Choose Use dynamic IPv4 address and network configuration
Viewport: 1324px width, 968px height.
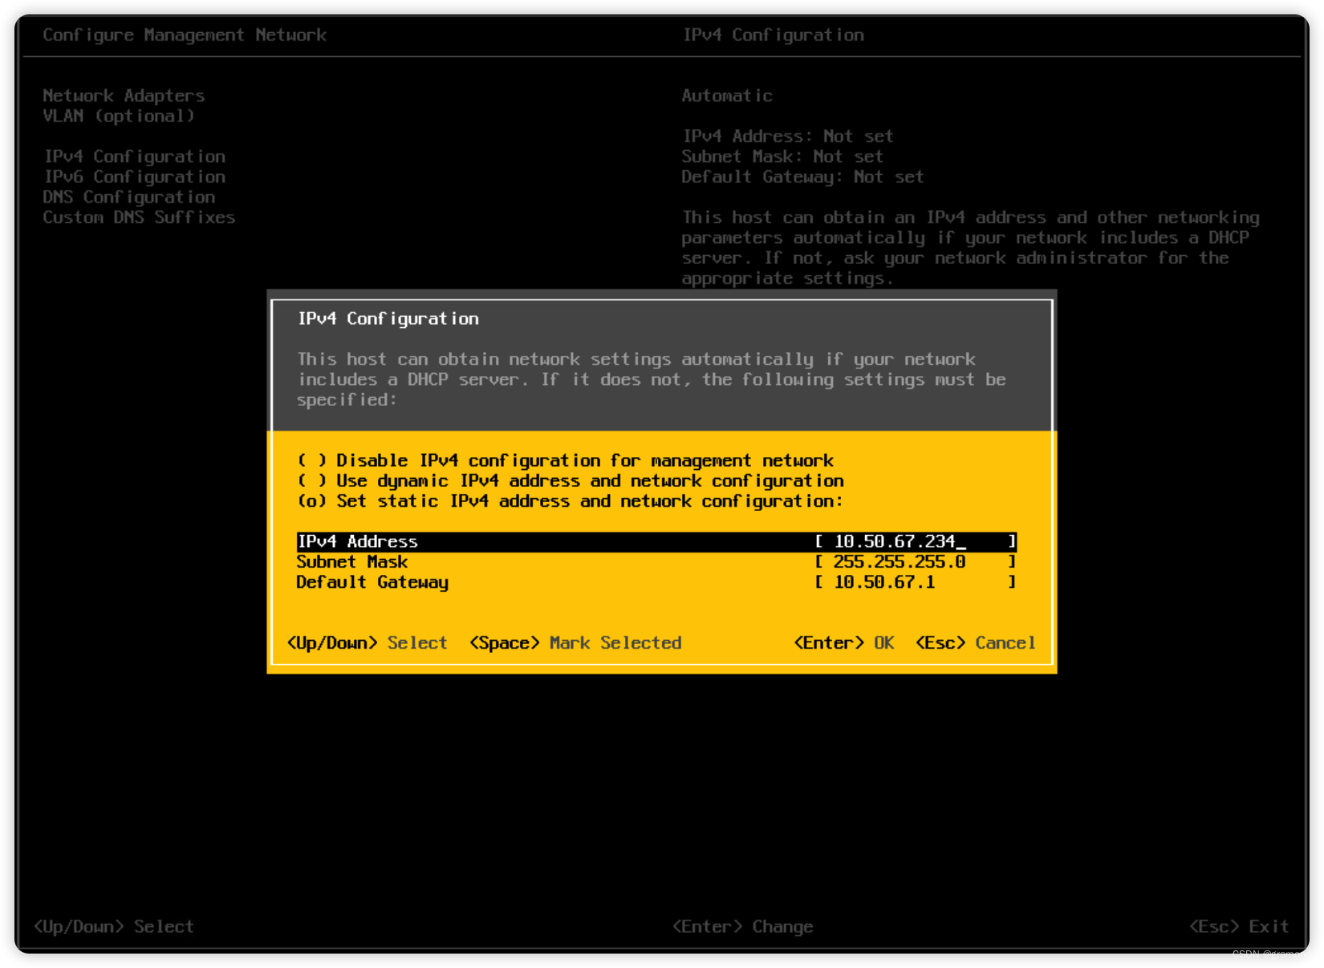pyautogui.click(x=570, y=480)
